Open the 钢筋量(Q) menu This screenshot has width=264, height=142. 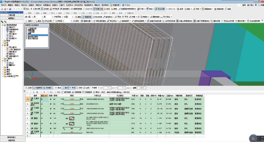coord(47,5)
